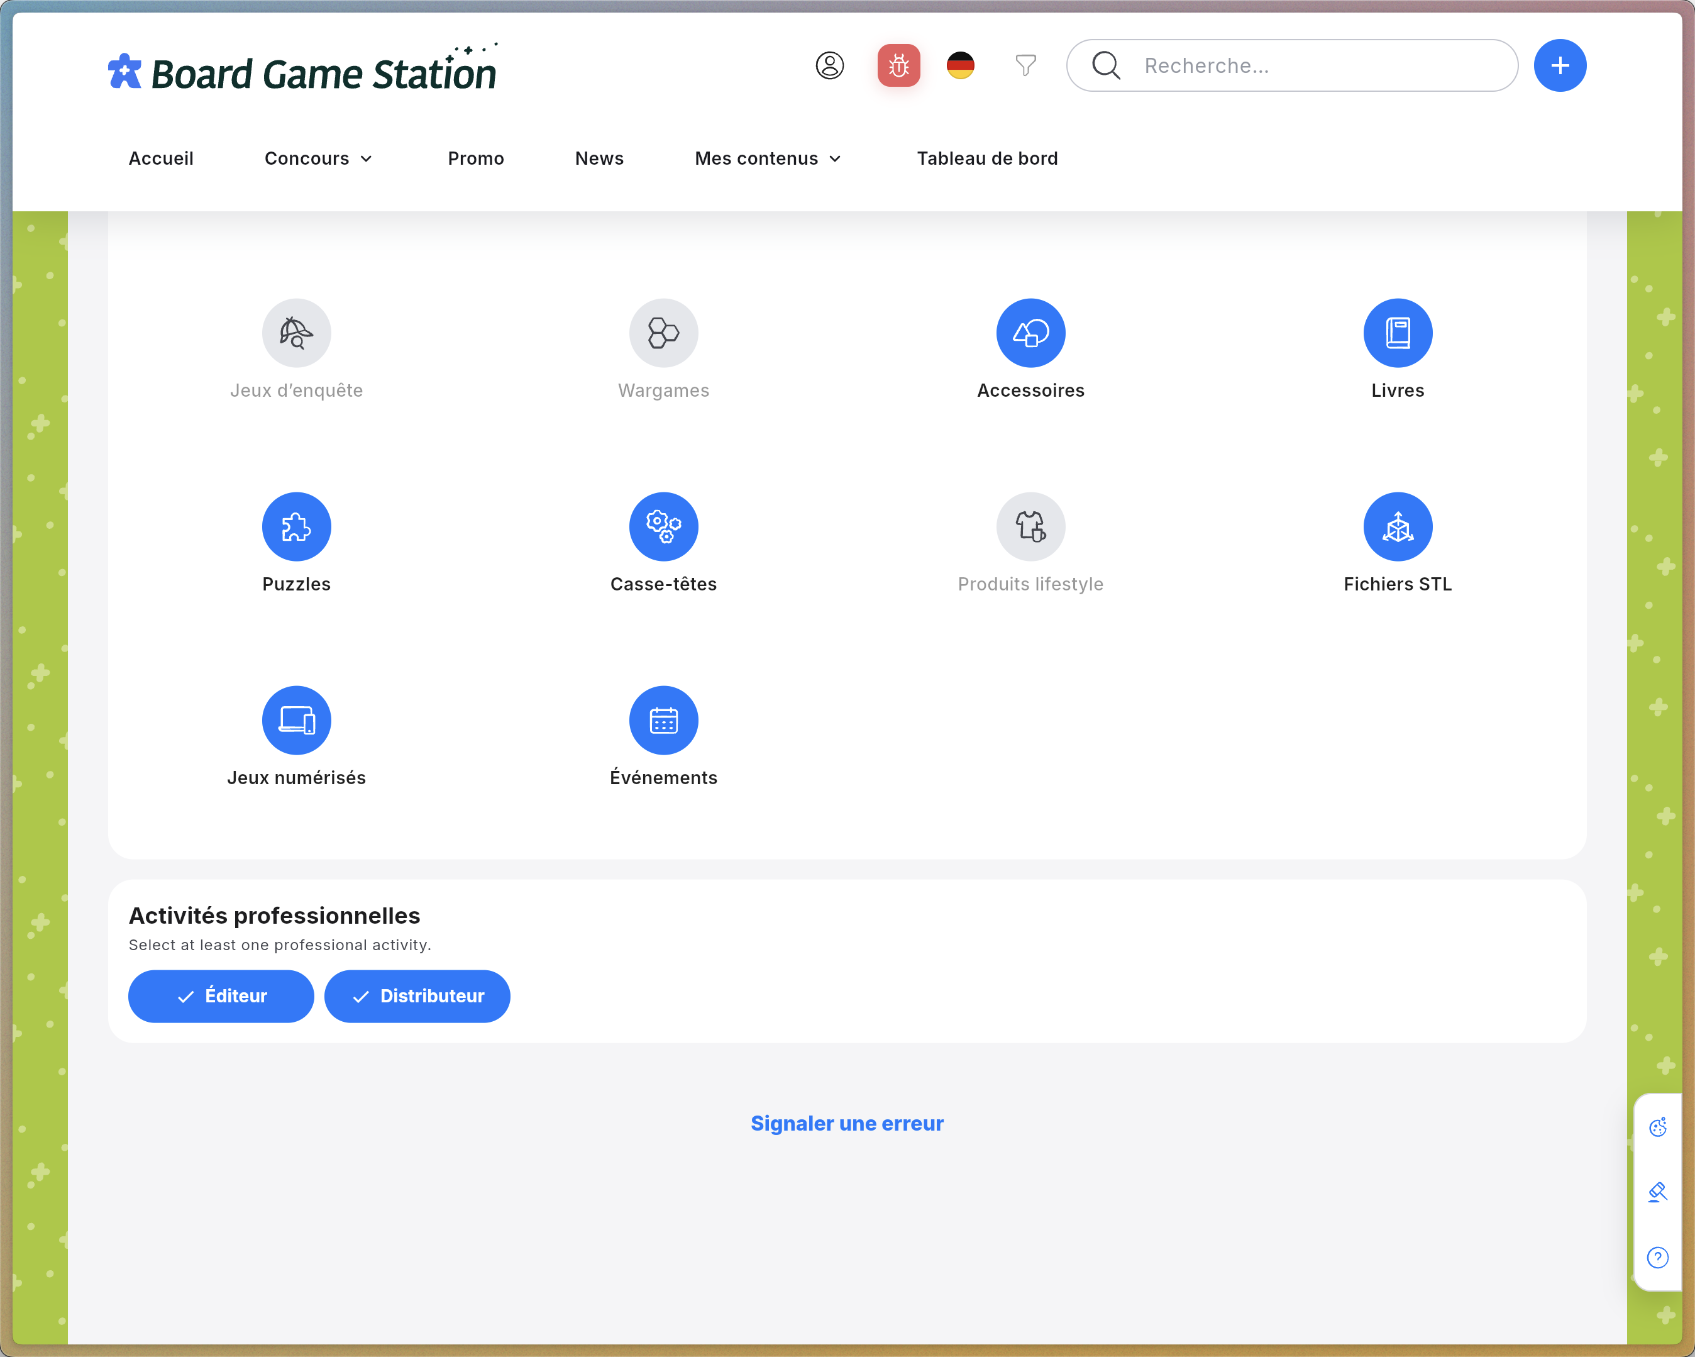Image resolution: width=1695 pixels, height=1357 pixels.
Task: Open help question mark icon
Action: coord(1658,1258)
